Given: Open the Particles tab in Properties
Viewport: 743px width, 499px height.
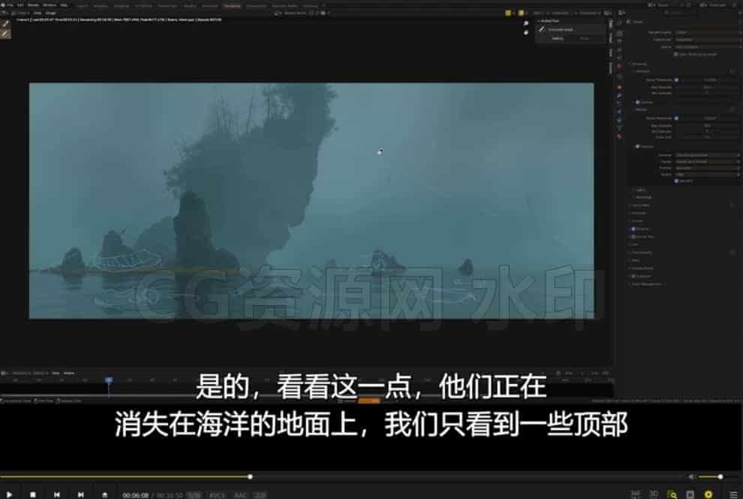Looking at the screenshot, I should click(619, 104).
